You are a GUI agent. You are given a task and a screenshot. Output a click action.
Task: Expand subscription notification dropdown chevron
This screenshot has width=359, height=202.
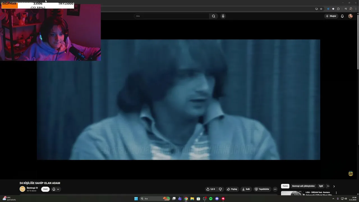coord(58,189)
